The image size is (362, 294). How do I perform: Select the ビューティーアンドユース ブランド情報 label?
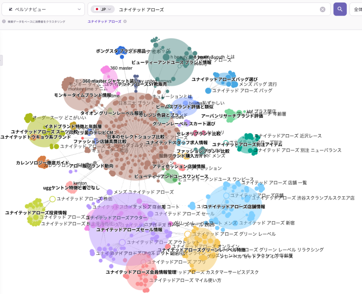171,62
